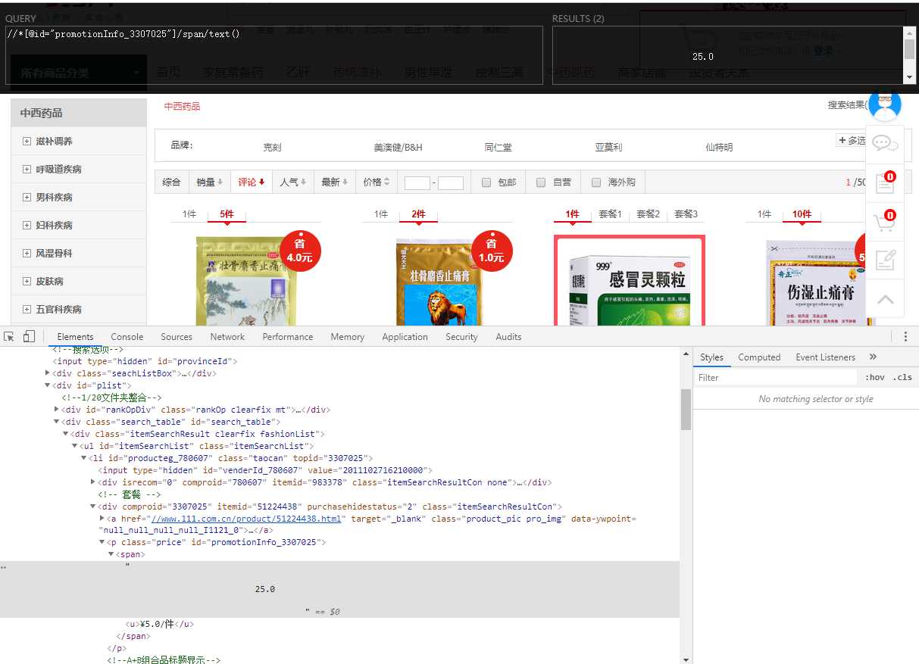This screenshot has width=919, height=664.
Task: Expand the 男科疾病 category plus icon
Action: [27, 198]
